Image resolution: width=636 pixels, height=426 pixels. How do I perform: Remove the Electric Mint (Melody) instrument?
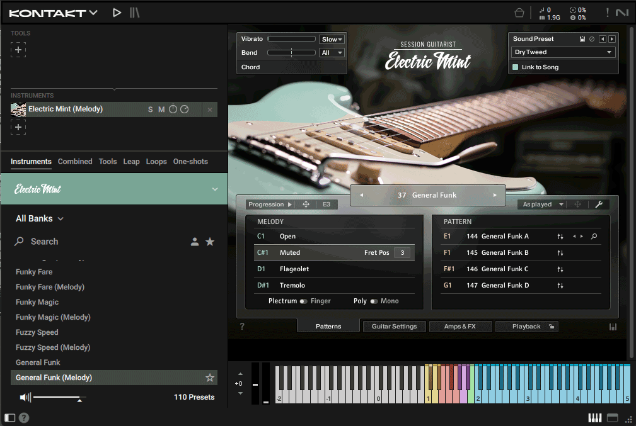pyautogui.click(x=210, y=109)
